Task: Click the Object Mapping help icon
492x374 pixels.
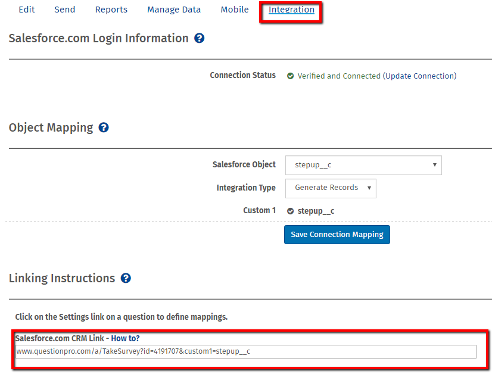Action: pyautogui.click(x=104, y=127)
